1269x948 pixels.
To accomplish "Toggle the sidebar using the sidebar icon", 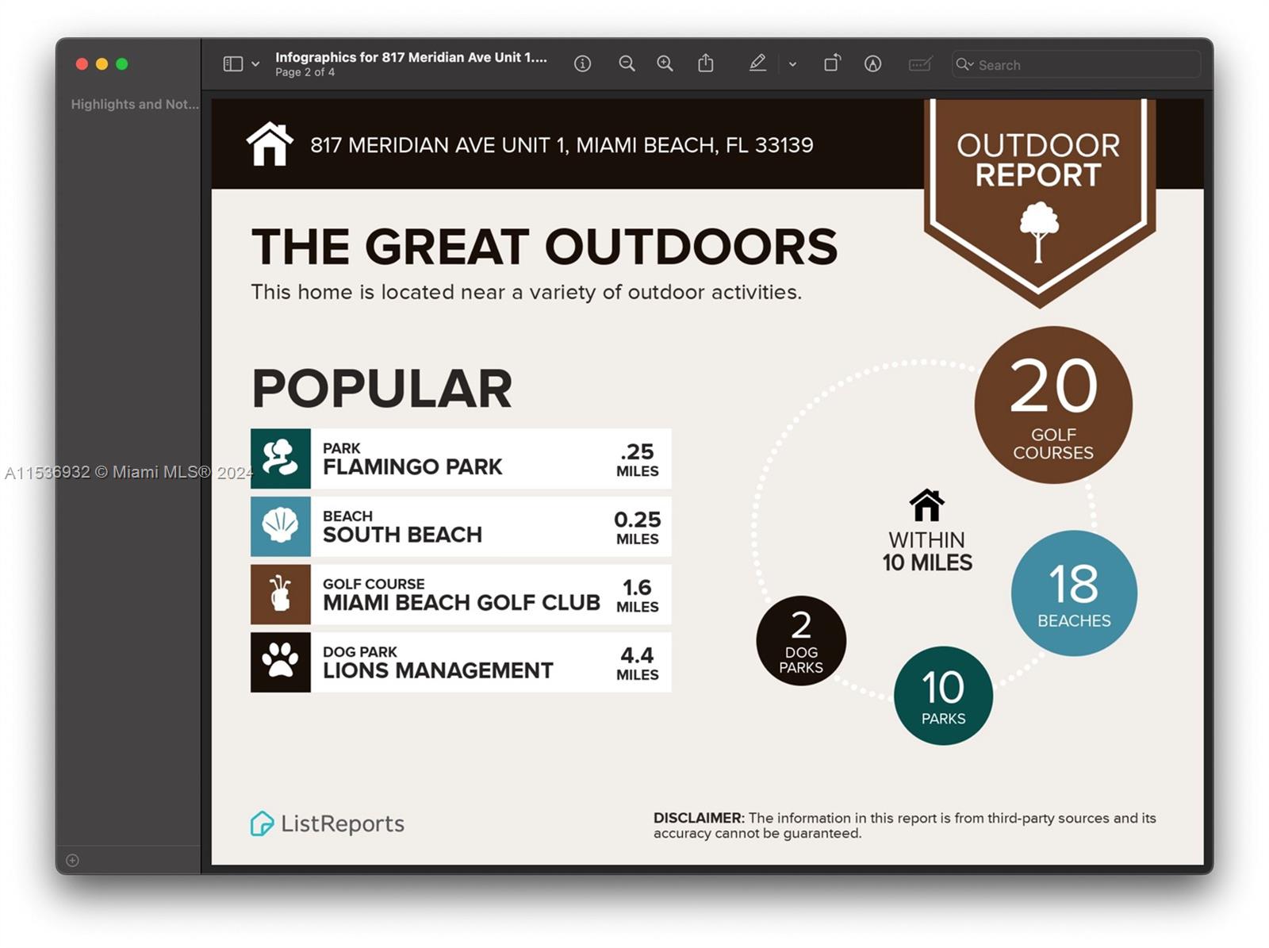I will click(x=232, y=64).
